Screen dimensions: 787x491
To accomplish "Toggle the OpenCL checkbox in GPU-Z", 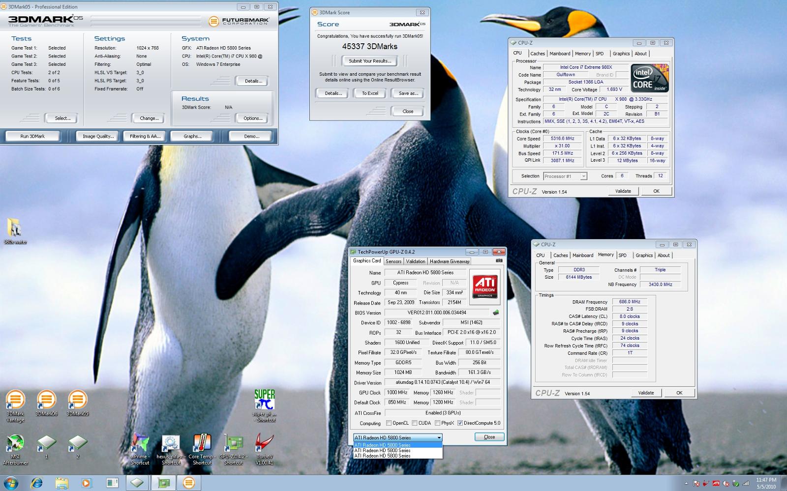I will pos(389,423).
